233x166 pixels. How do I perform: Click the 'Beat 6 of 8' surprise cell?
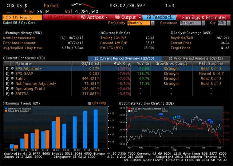tap(211, 84)
